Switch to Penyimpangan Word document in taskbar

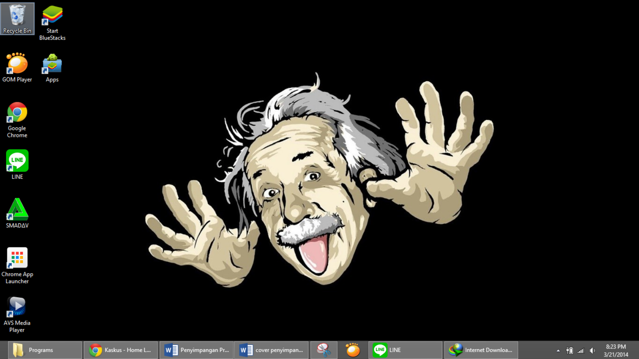coord(197,350)
